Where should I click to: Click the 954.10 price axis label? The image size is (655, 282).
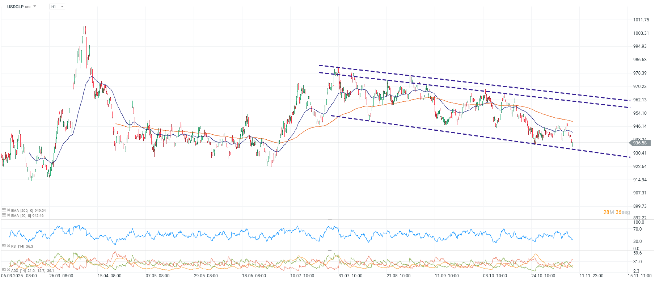point(640,113)
